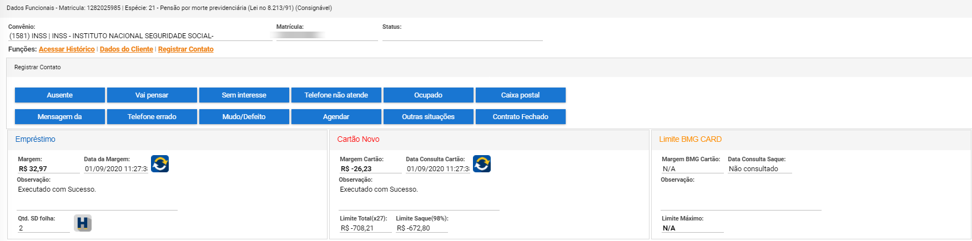Open the Dados do Cliente link
The height and width of the screenshot is (241, 972).
click(126, 49)
